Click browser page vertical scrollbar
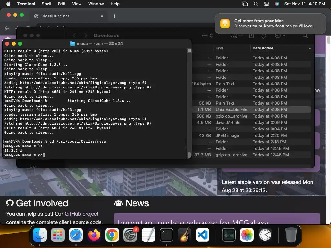This screenshot has height=248, width=331. coord(329,40)
